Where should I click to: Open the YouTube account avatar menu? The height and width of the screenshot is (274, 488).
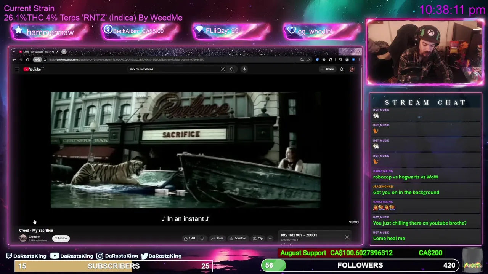[x=352, y=69]
